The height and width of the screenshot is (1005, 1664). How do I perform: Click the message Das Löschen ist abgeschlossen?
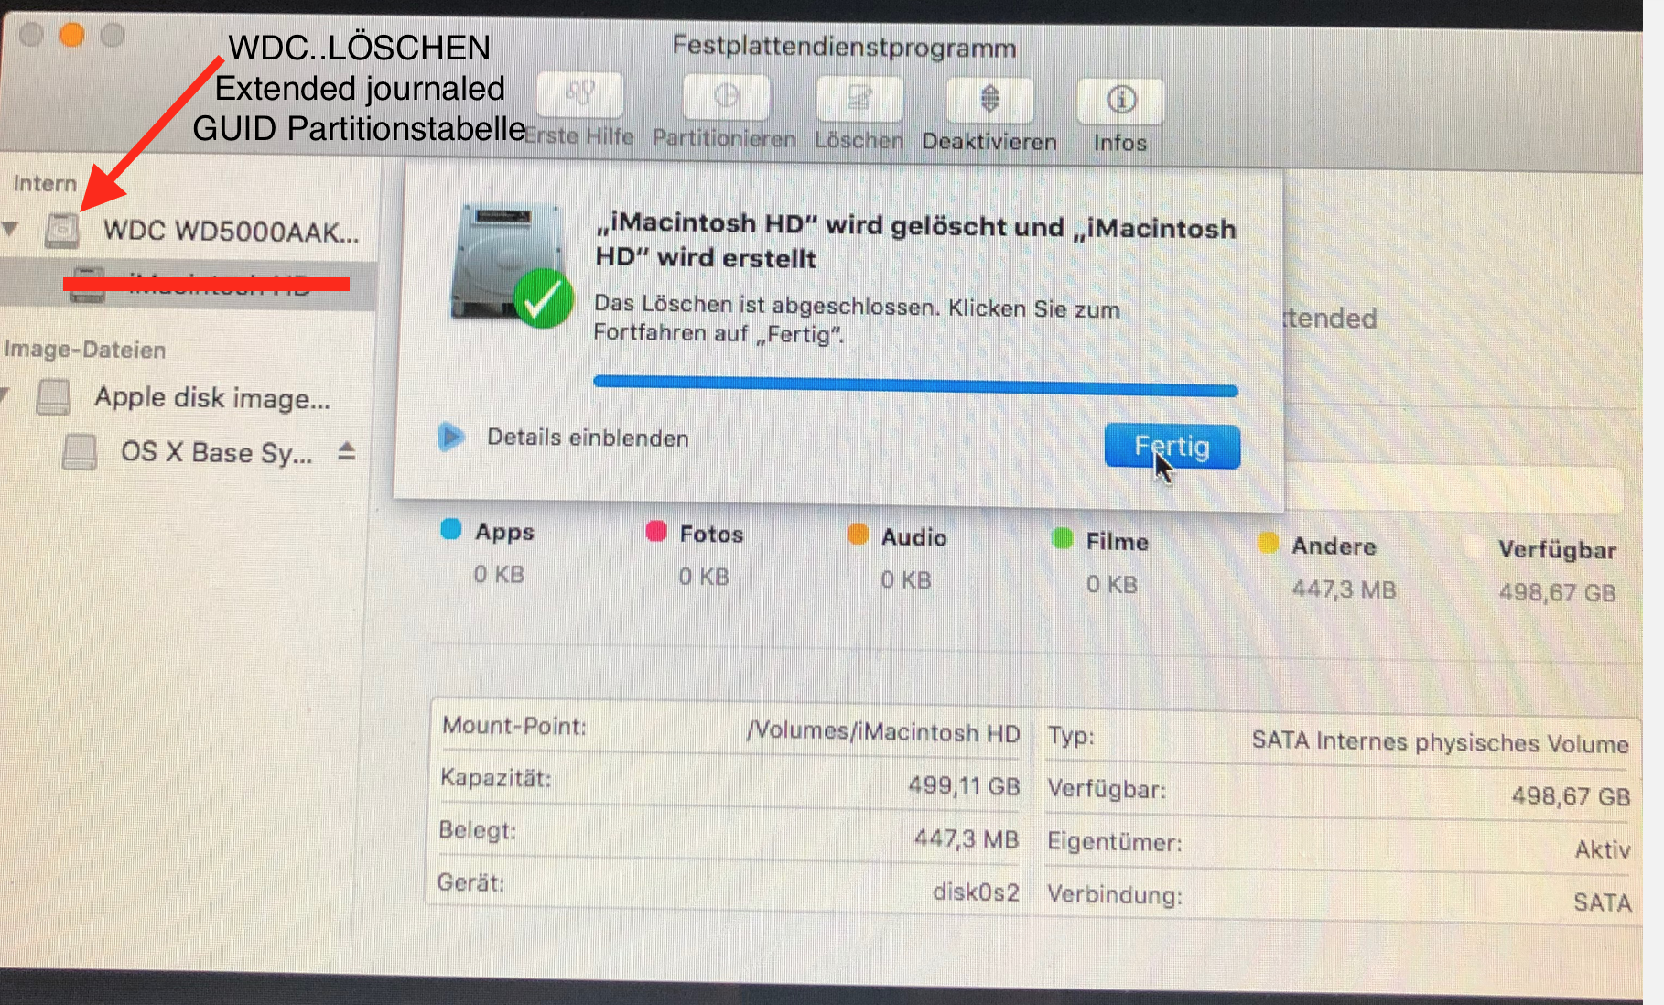click(857, 319)
